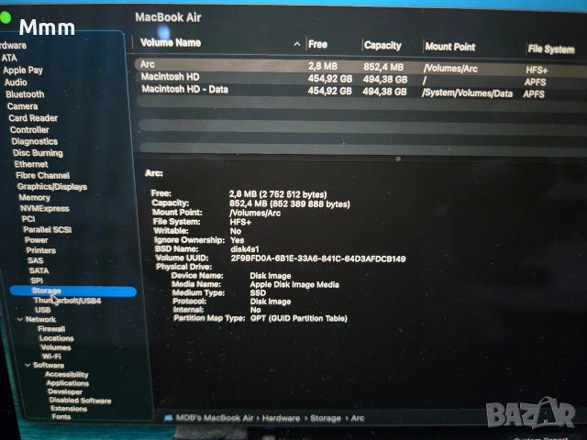Select Bluetooth in the sidebar
Image resolution: width=587 pixels, height=440 pixels.
tap(25, 94)
